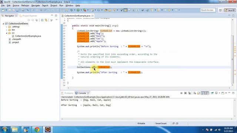Open Chrome from the Windows taskbar
The height and width of the screenshot is (133, 237).
pyautogui.click(x=37, y=130)
